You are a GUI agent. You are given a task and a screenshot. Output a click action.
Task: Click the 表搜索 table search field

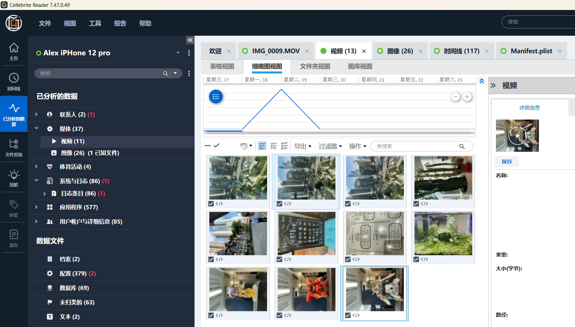pyautogui.click(x=421, y=146)
